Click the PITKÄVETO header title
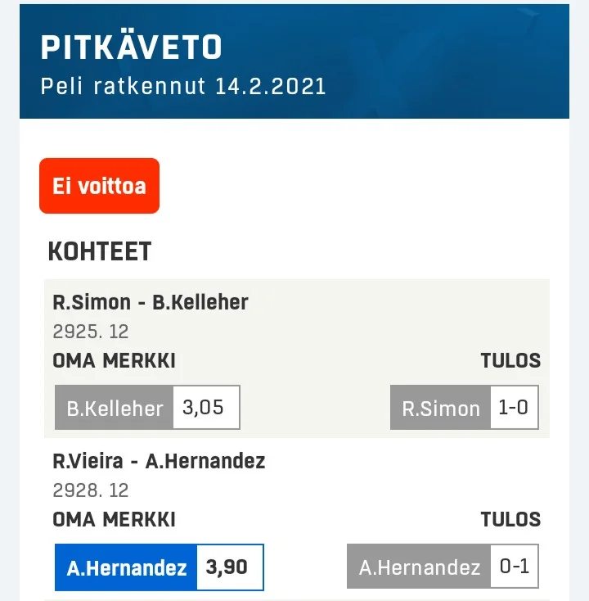 pyautogui.click(x=131, y=47)
